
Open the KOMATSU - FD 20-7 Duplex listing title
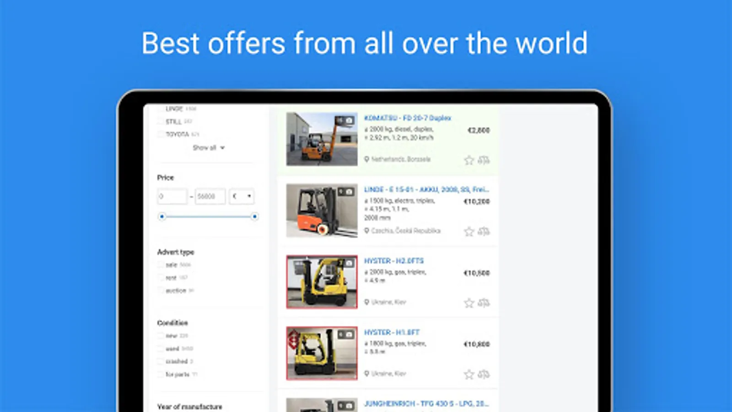[408, 118]
